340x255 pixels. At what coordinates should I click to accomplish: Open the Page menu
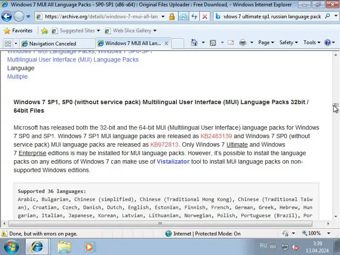[x=266, y=42]
